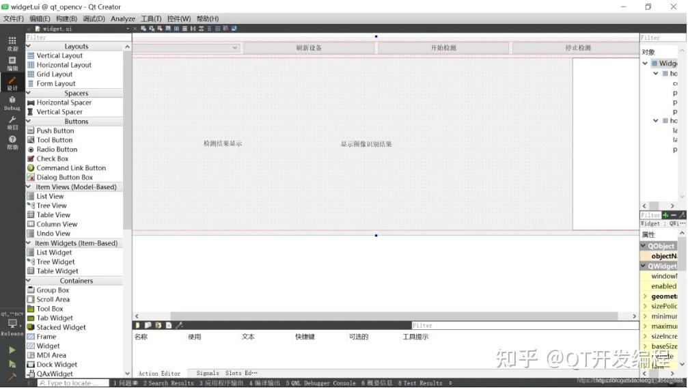Click the Type to locate field

click(x=73, y=383)
